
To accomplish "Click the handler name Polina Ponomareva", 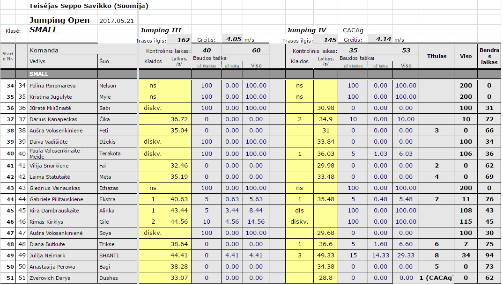I will [x=52, y=86].
